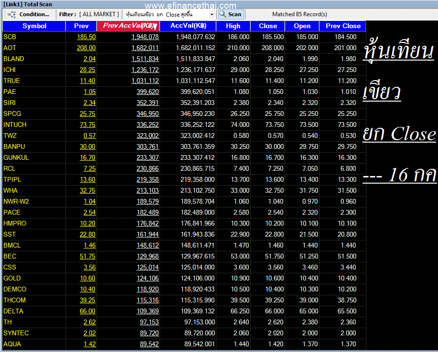Select the PAE symbol
The width and height of the screenshot is (438, 352).
[x=10, y=92]
